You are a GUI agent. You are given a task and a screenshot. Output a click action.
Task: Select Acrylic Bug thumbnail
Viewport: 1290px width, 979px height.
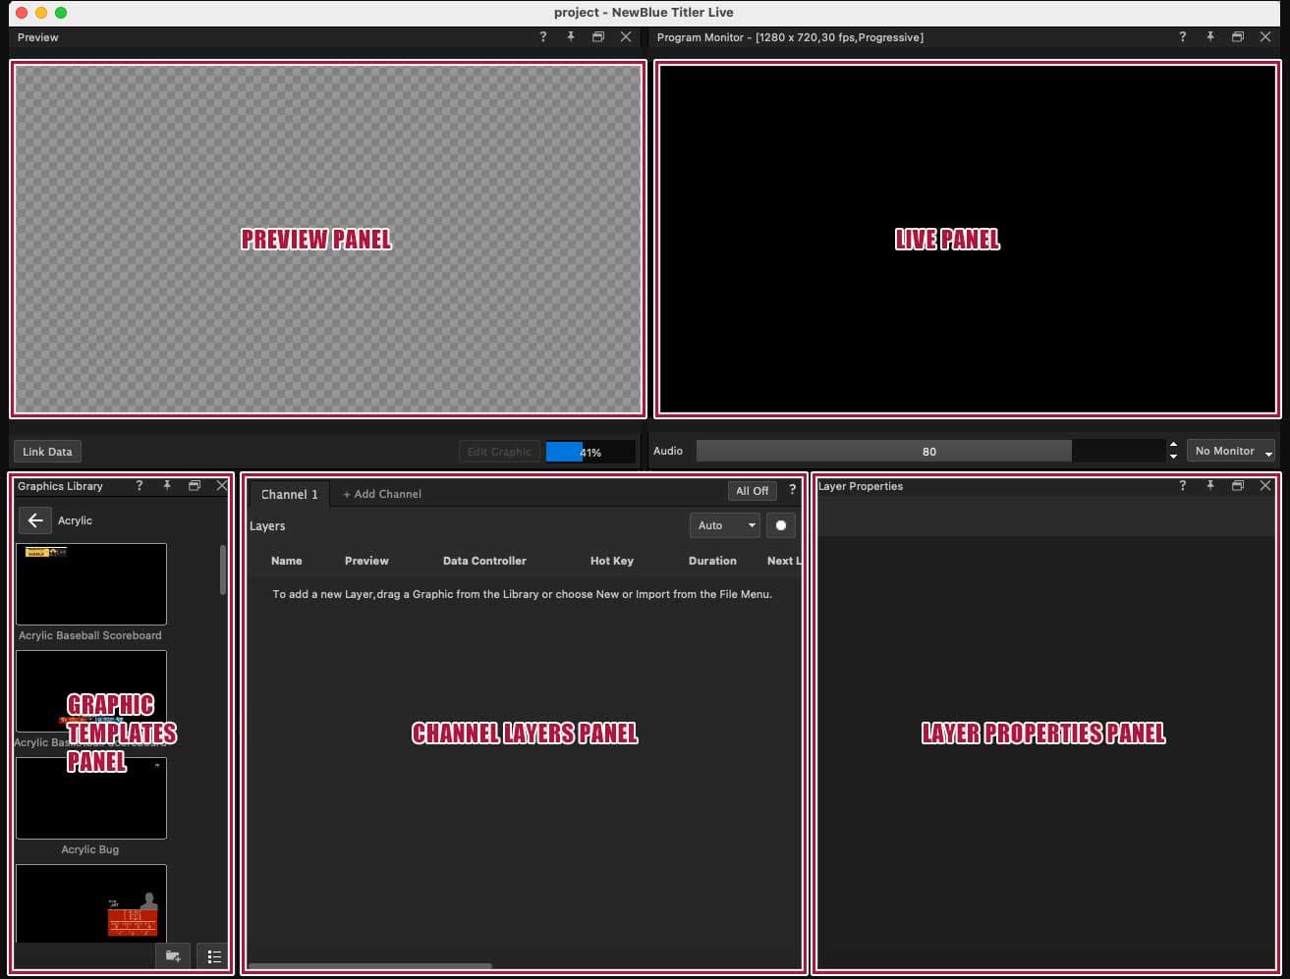click(x=91, y=798)
